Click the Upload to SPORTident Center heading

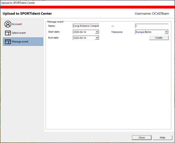(x=27, y=14)
